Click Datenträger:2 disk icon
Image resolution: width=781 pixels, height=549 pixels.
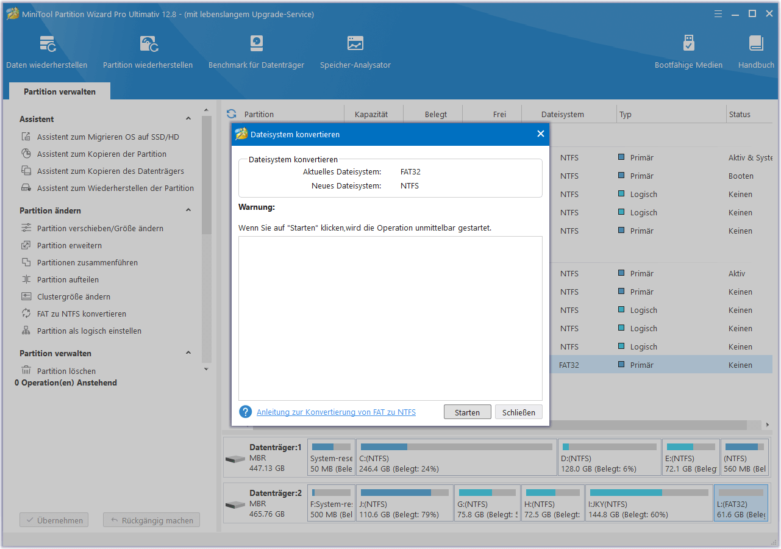pos(235,505)
